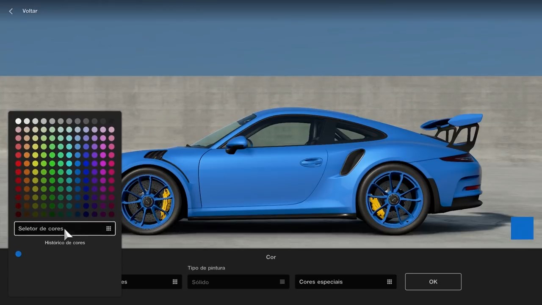Image resolution: width=542 pixels, height=305 pixels.
Task: Select the pure blue swatch, ninth in sixth row
Action: (x=86, y=164)
